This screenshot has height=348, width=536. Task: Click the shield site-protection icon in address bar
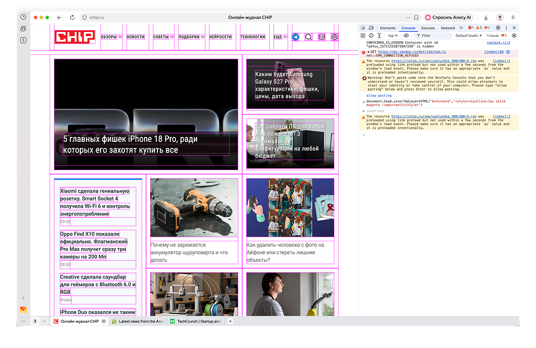click(x=84, y=17)
